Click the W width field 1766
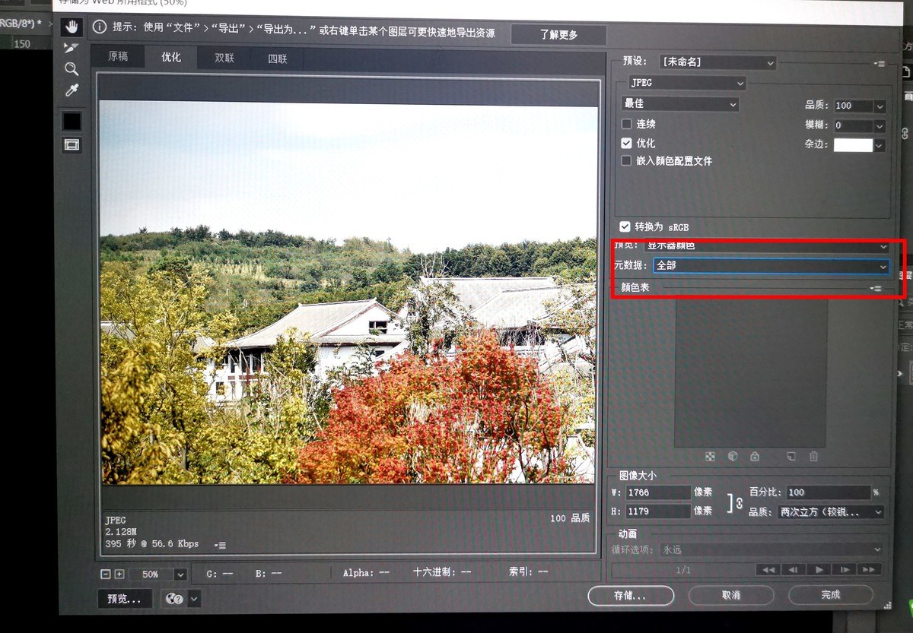The width and height of the screenshot is (913, 633). click(x=657, y=492)
